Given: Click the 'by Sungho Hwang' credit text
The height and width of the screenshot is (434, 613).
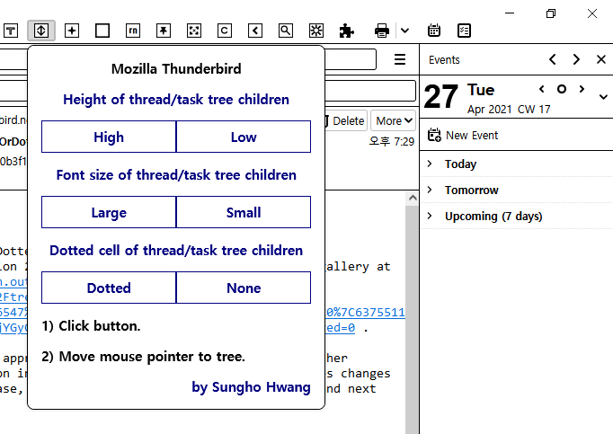Looking at the screenshot, I should tap(251, 387).
